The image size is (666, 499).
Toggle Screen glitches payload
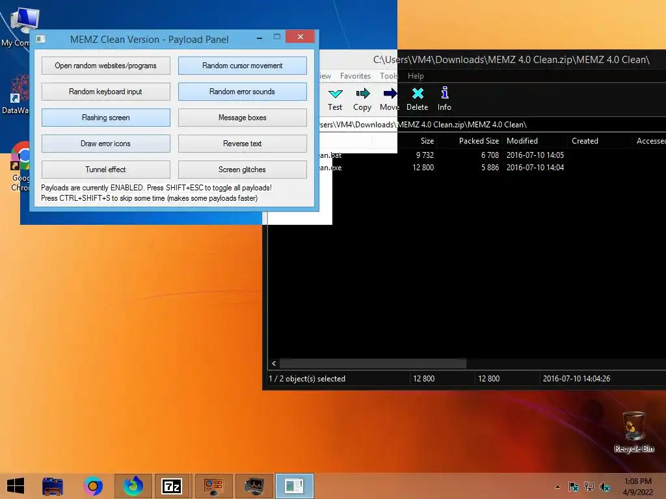[242, 170]
